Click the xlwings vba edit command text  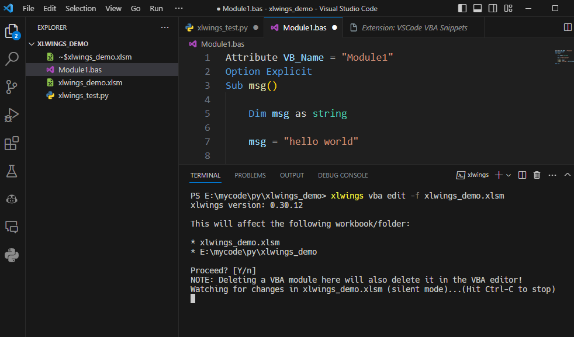click(x=417, y=196)
